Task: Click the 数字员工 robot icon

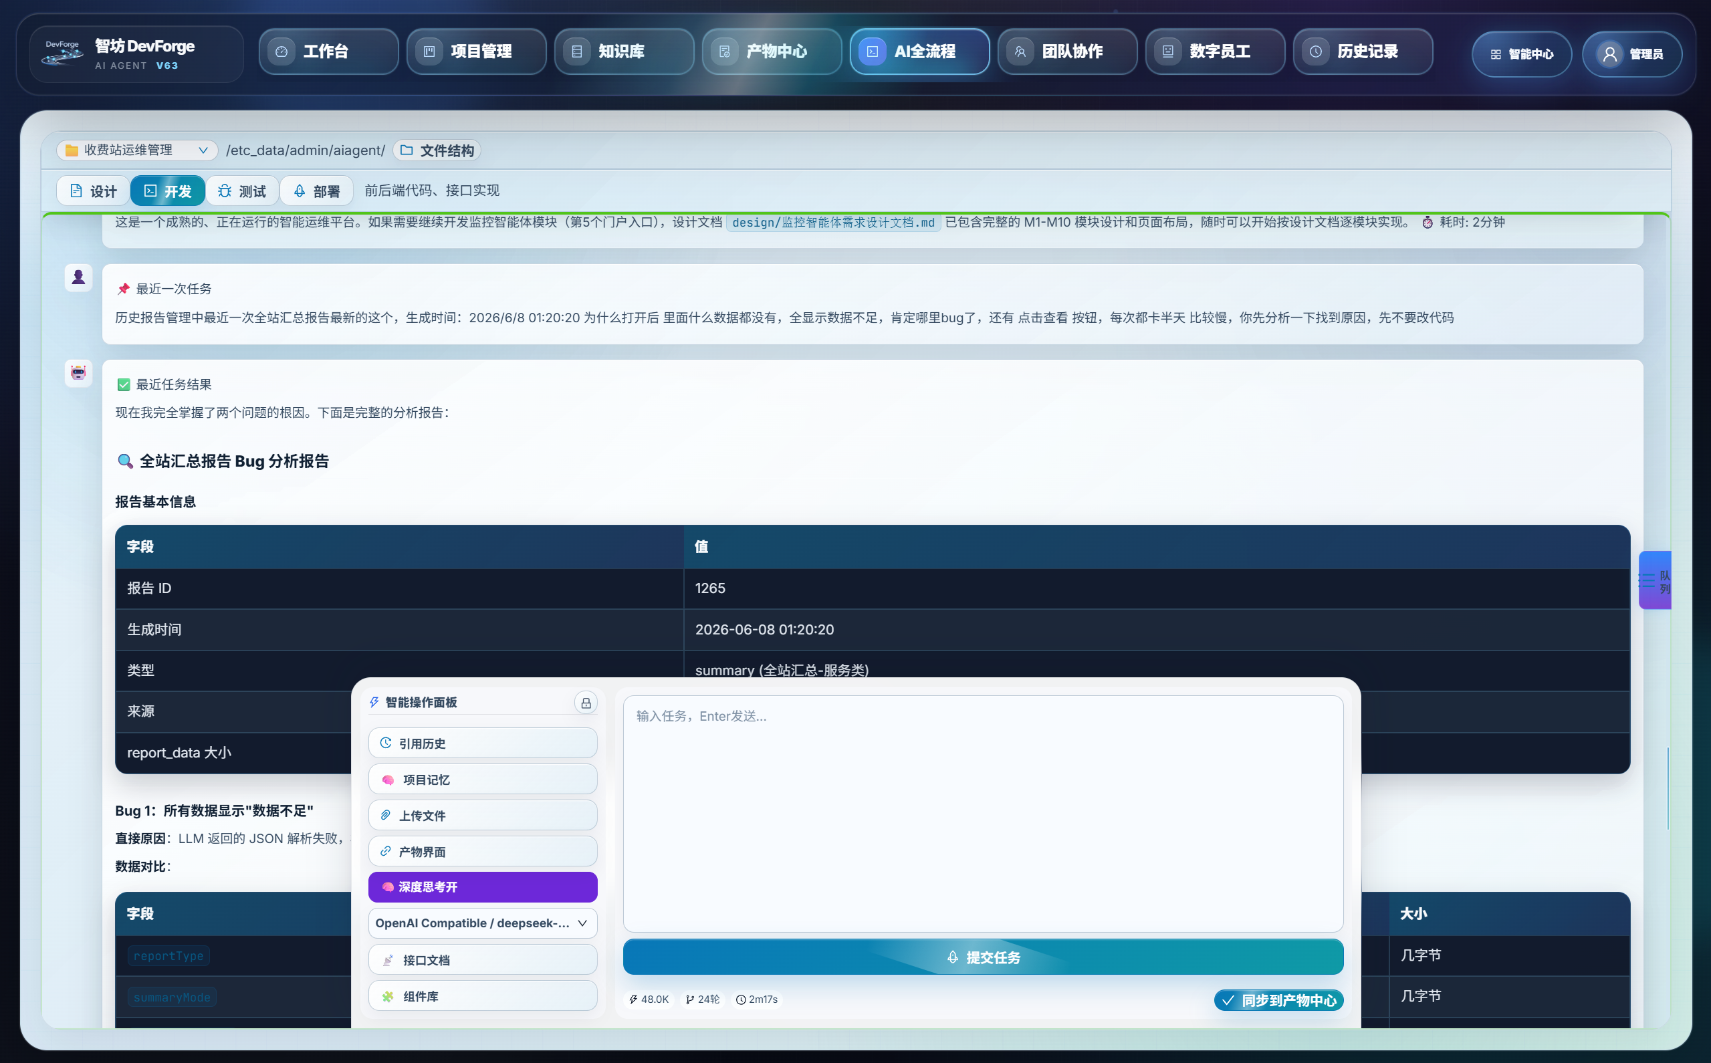Action: (x=1167, y=51)
